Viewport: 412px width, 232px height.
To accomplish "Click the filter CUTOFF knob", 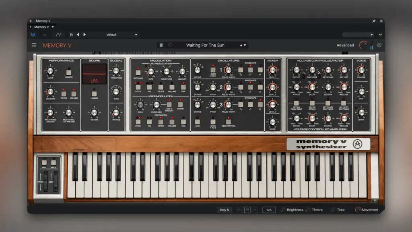I will (x=297, y=70).
